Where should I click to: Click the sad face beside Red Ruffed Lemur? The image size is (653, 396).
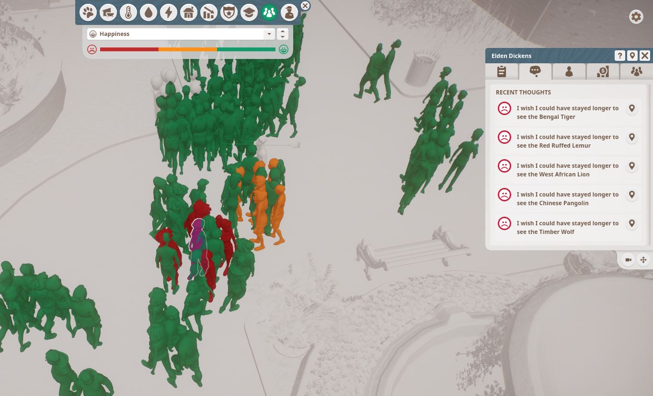pos(504,137)
